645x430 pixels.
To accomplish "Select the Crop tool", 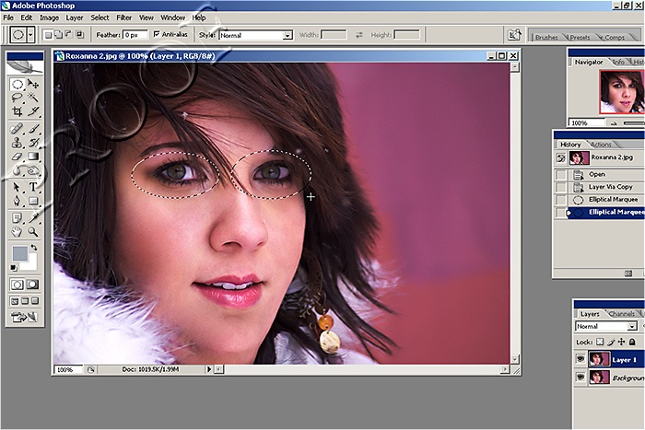I will (x=17, y=111).
